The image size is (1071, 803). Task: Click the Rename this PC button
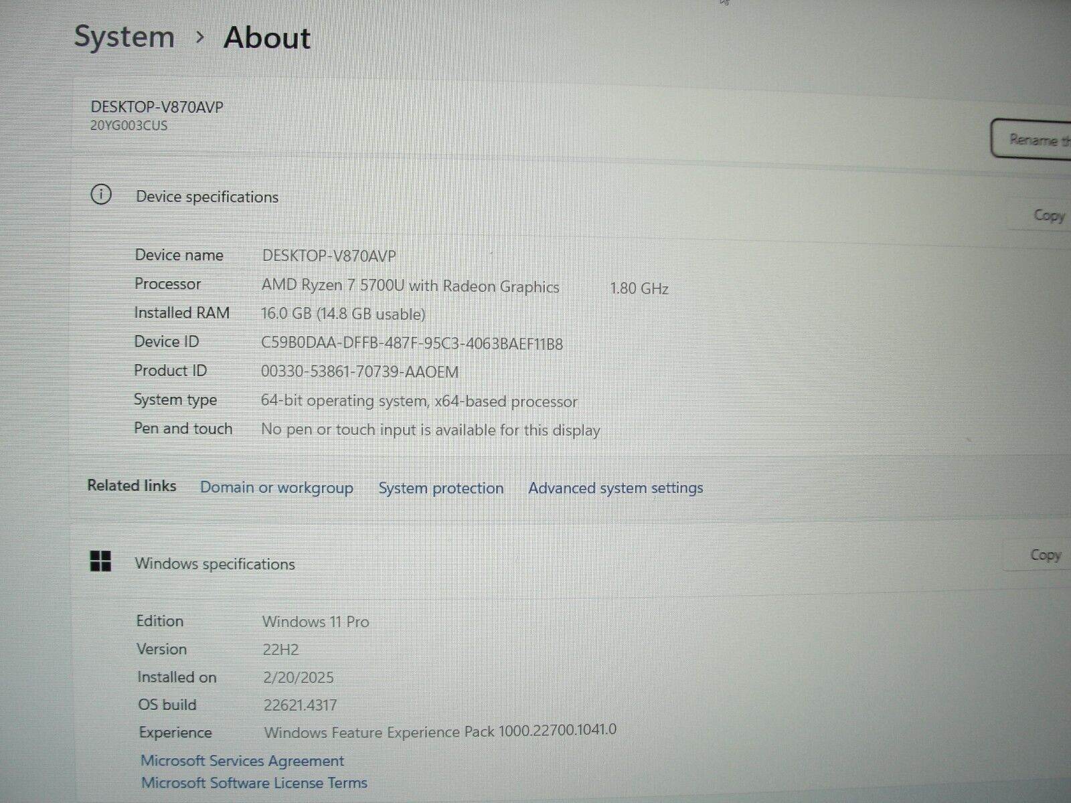(1034, 140)
